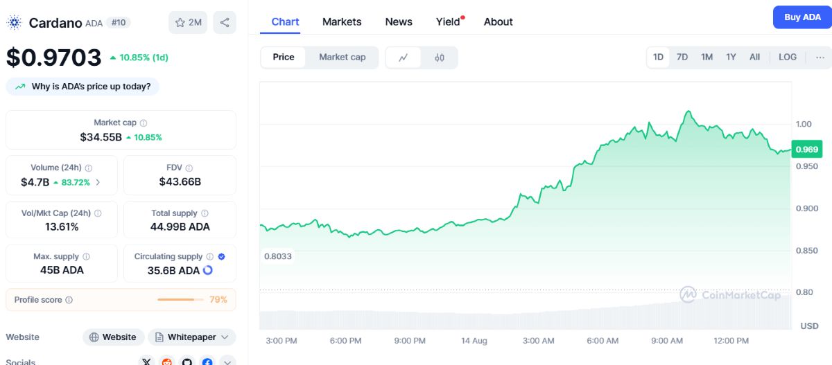832x365 pixels.
Task: Click the 10.85% (1d) price change
Action: pos(139,57)
